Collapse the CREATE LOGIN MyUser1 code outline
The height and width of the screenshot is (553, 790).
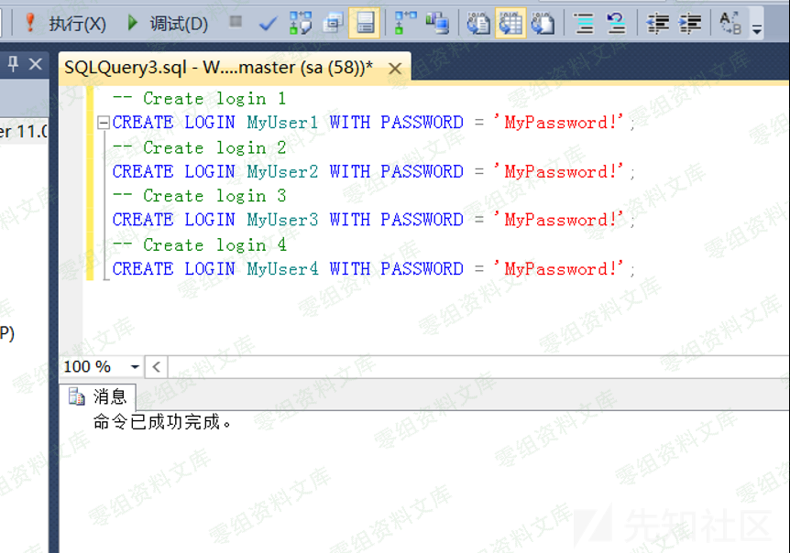103,123
